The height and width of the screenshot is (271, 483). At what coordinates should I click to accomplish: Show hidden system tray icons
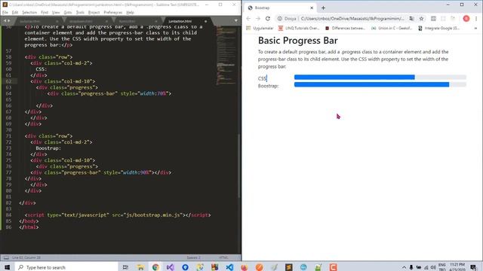click(404, 267)
